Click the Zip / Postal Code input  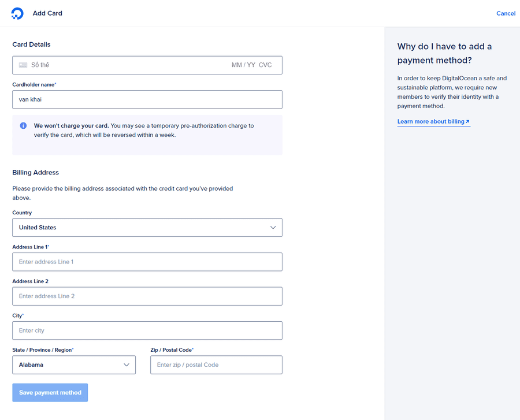pyautogui.click(x=216, y=365)
